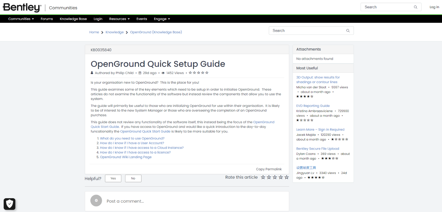This screenshot has height=212, width=442.
Task: Go to Home breadcrumb
Action: click(x=94, y=32)
